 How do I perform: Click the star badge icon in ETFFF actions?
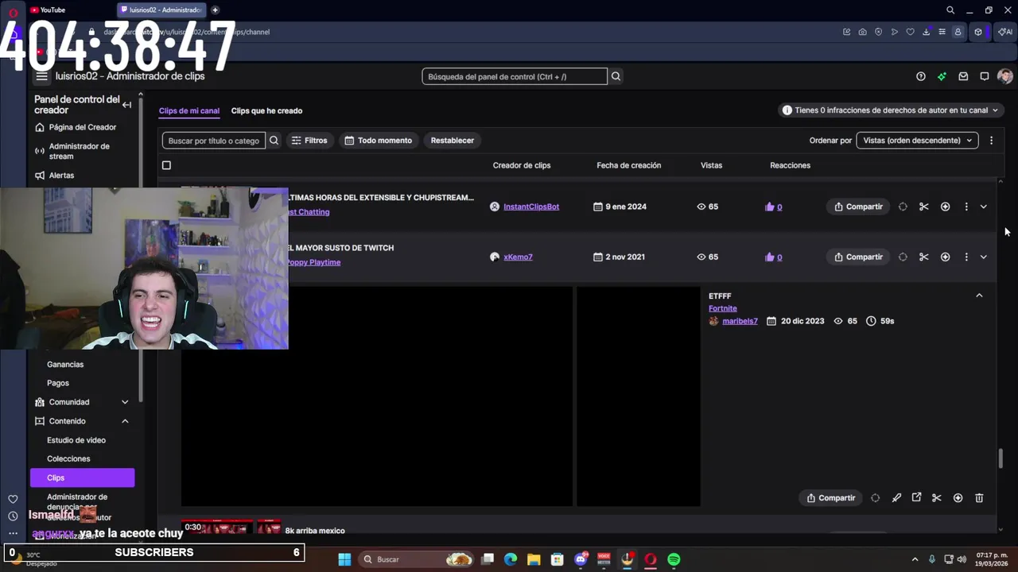pos(958,498)
